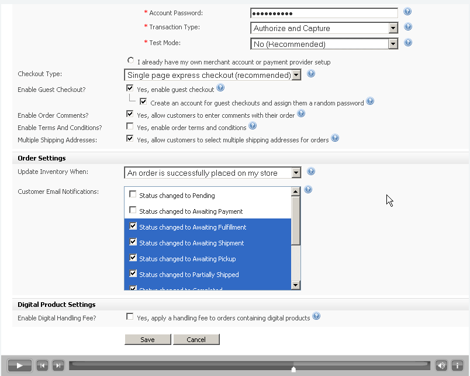
Task: Click the Digital Product Settings heading
Action: (56, 305)
